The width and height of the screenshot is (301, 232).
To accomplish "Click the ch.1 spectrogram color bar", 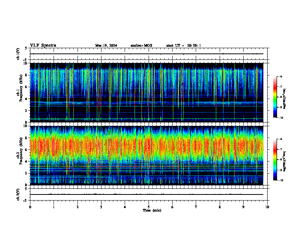I will tap(275, 97).
